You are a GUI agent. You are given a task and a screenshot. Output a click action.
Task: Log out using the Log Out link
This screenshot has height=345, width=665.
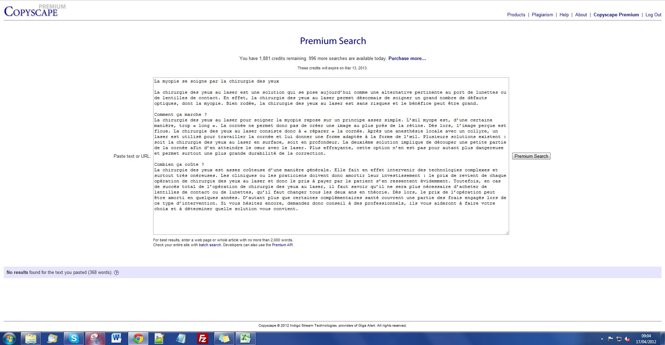653,15
